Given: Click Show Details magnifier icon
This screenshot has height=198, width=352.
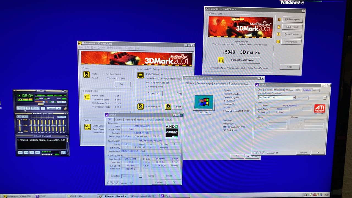Looking at the screenshot, I should [x=278, y=42].
